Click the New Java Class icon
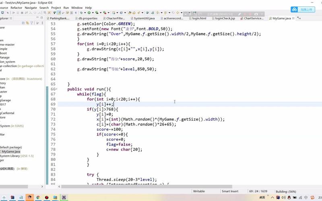Screen dimensions: 322x201 tap(121, 13)
